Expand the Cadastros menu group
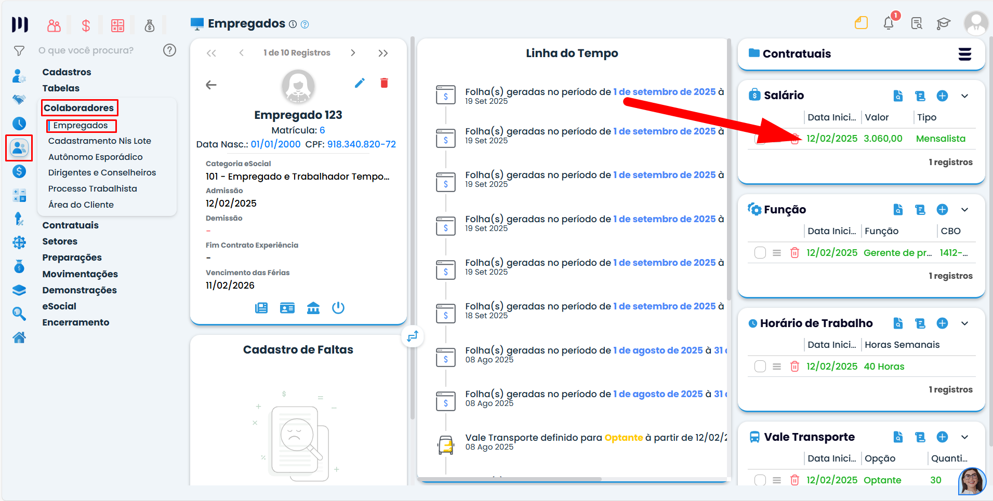This screenshot has height=501, width=993. 67,72
